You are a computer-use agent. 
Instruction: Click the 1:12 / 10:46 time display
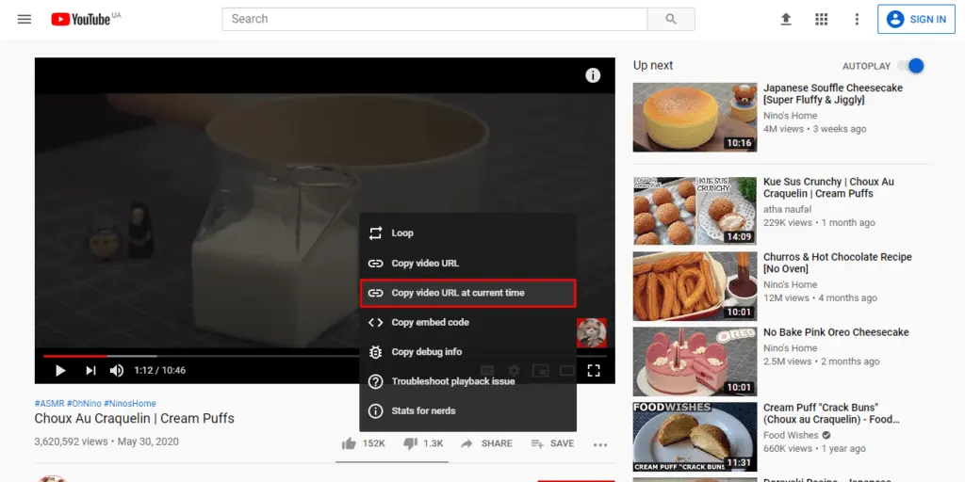(160, 370)
